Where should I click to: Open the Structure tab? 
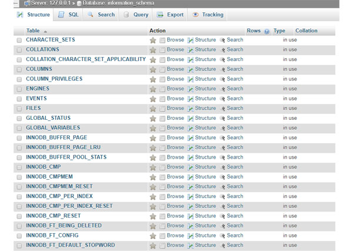[34, 15]
